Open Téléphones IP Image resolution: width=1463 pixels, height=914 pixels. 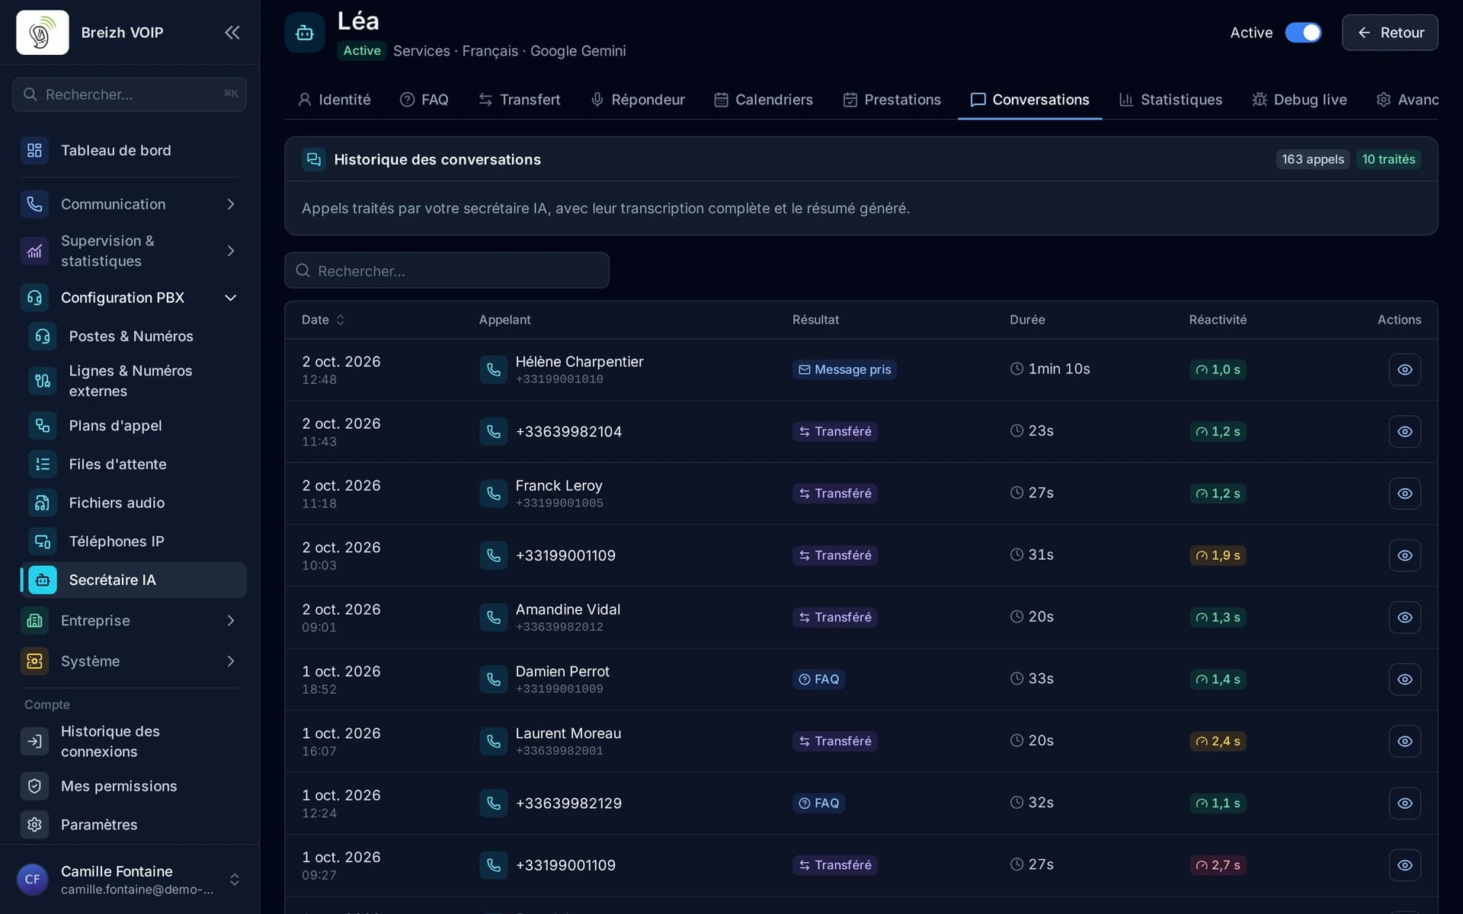(134, 542)
